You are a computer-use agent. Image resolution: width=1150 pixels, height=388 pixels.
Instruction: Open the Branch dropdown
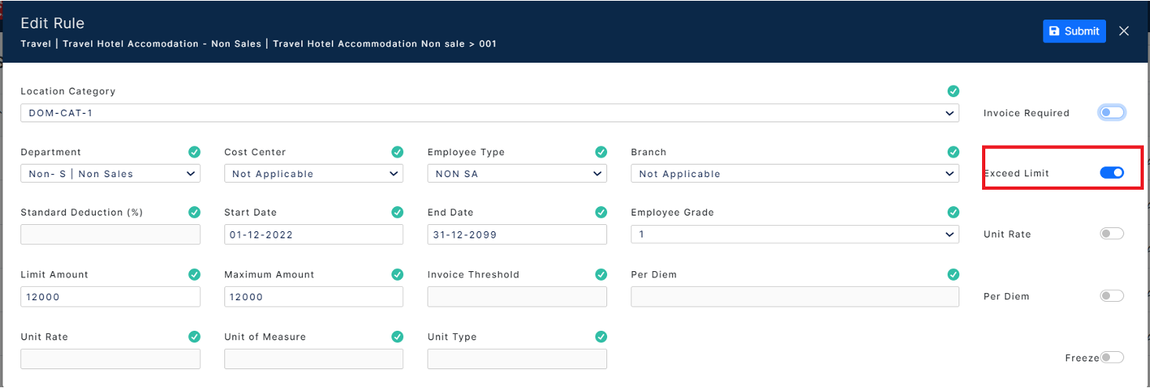(x=795, y=173)
